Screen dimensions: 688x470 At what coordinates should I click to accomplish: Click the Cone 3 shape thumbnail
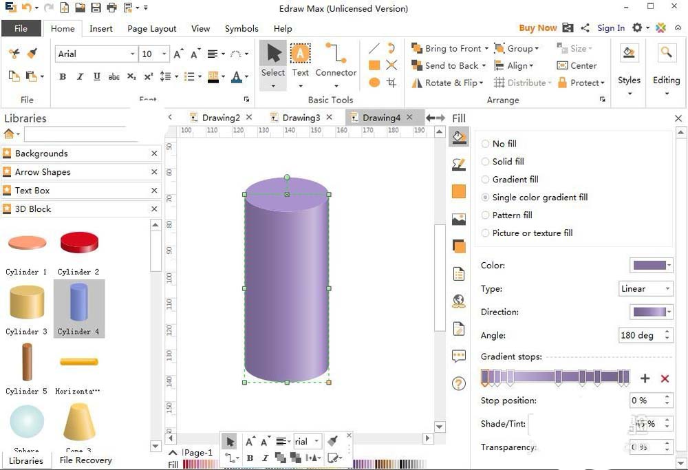[79, 422]
